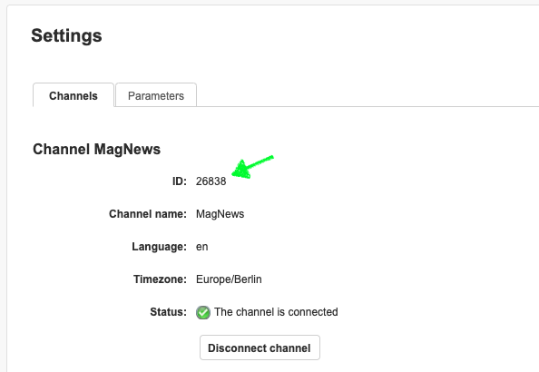Click the 'Language:' label

159,247
